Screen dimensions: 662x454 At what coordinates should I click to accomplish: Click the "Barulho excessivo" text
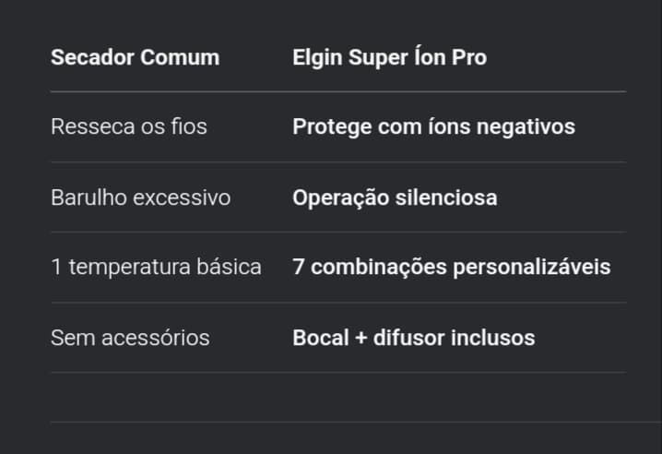140,197
